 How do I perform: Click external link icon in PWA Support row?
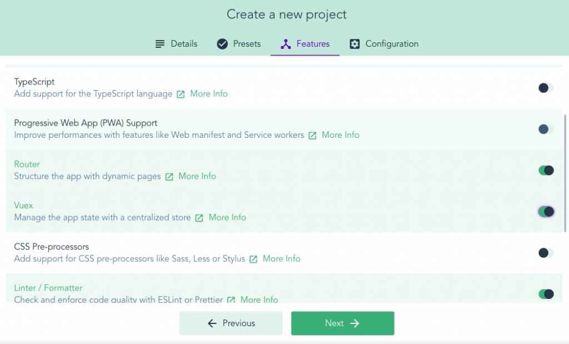pos(312,136)
